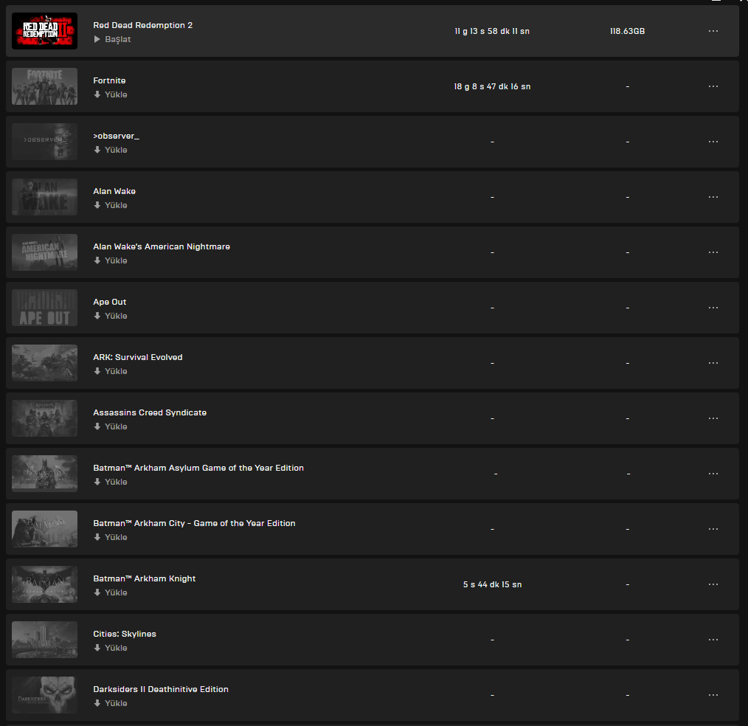Install Alan Wake via Yükle
Image resolution: width=748 pixels, height=726 pixels.
tap(111, 205)
